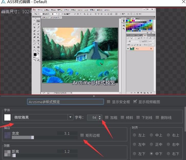Click the Arctime@样式预览 subtitle in the preview
This screenshot has height=160, width=186.
coord(94,83)
